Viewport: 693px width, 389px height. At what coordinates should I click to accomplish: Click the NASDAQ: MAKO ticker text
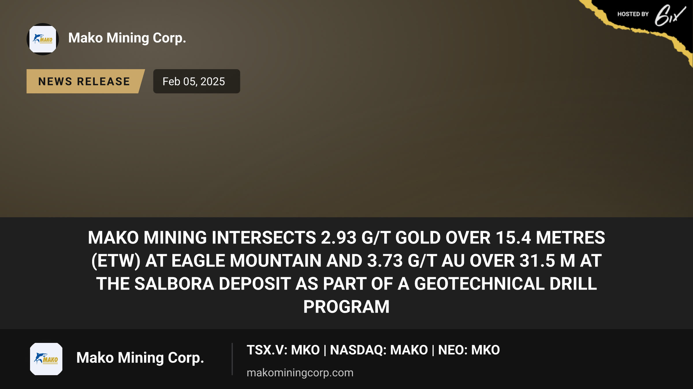coord(379,350)
